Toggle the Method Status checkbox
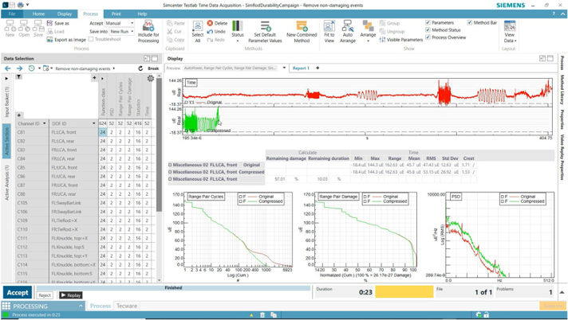This screenshot has height=320, width=568. click(428, 30)
